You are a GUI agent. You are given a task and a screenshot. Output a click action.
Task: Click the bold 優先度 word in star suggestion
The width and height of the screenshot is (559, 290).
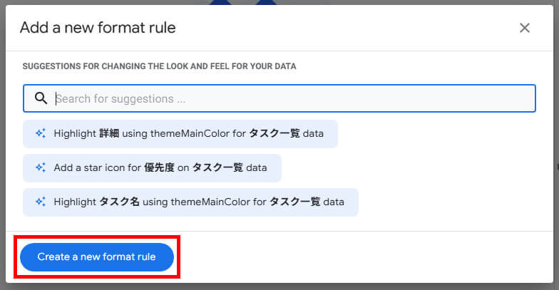coord(160,167)
